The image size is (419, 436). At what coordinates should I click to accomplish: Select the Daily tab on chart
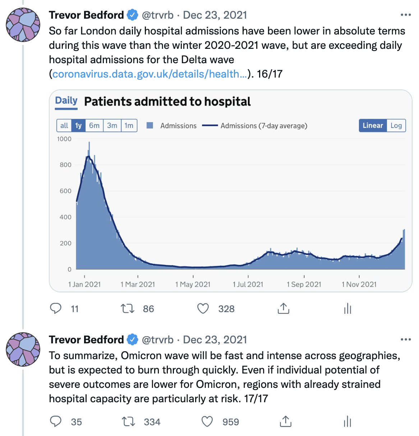click(x=66, y=101)
